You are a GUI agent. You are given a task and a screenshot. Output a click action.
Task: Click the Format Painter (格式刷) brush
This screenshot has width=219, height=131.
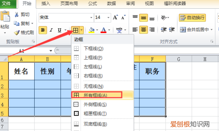17,33
